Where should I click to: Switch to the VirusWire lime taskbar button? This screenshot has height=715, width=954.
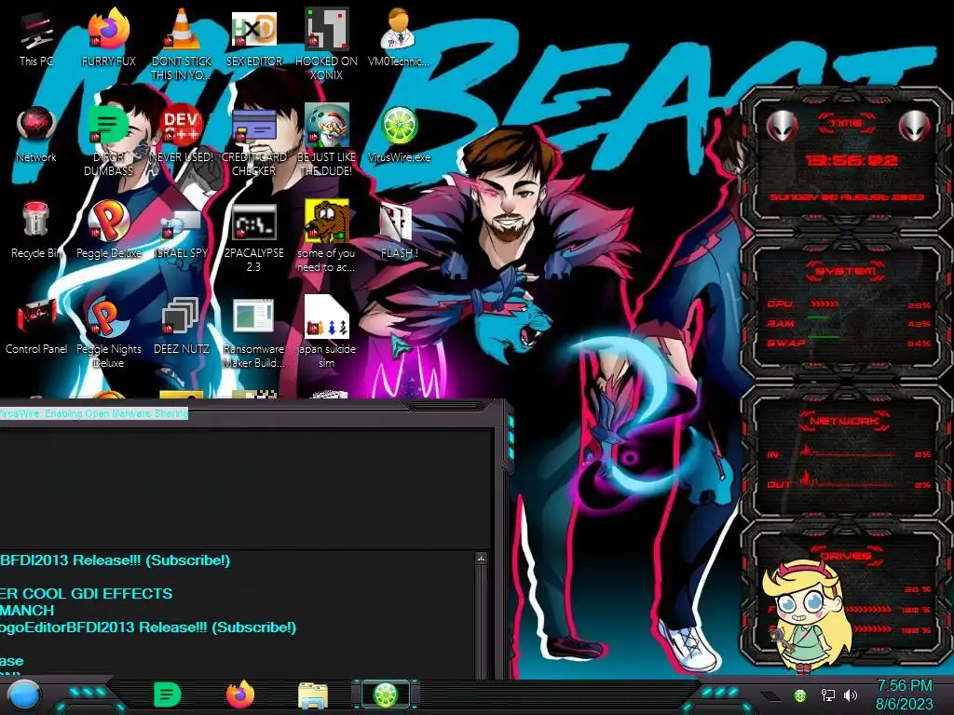pos(386,695)
